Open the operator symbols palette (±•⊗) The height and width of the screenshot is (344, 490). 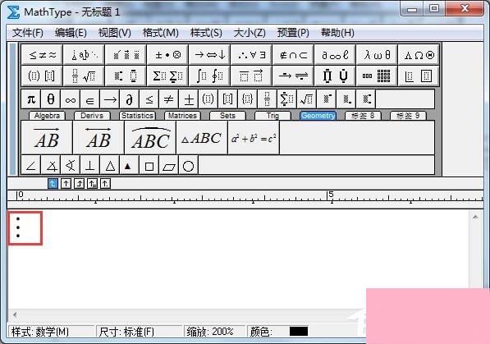coord(167,55)
